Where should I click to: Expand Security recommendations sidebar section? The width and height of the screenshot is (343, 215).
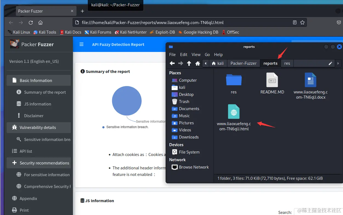click(x=39, y=163)
